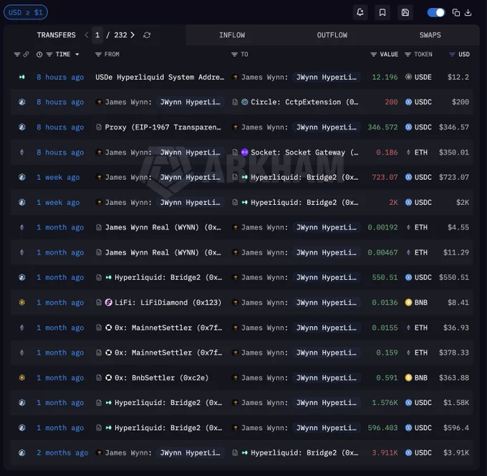The width and height of the screenshot is (487, 476).
Task: Click the $1.58K USD amount
Action: click(456, 403)
